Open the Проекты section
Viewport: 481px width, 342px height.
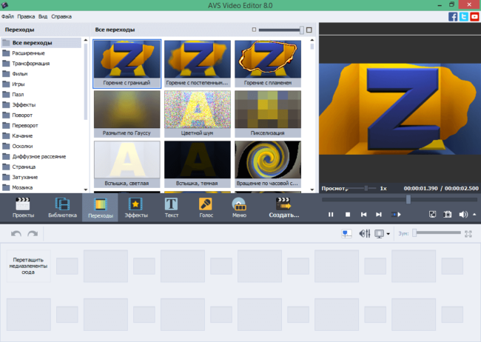(x=23, y=207)
